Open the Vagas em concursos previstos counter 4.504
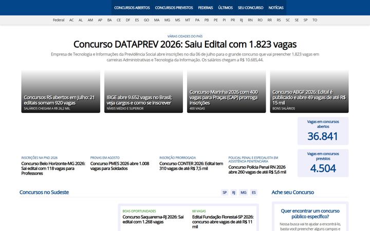The width and height of the screenshot is (370, 231). 323,163
